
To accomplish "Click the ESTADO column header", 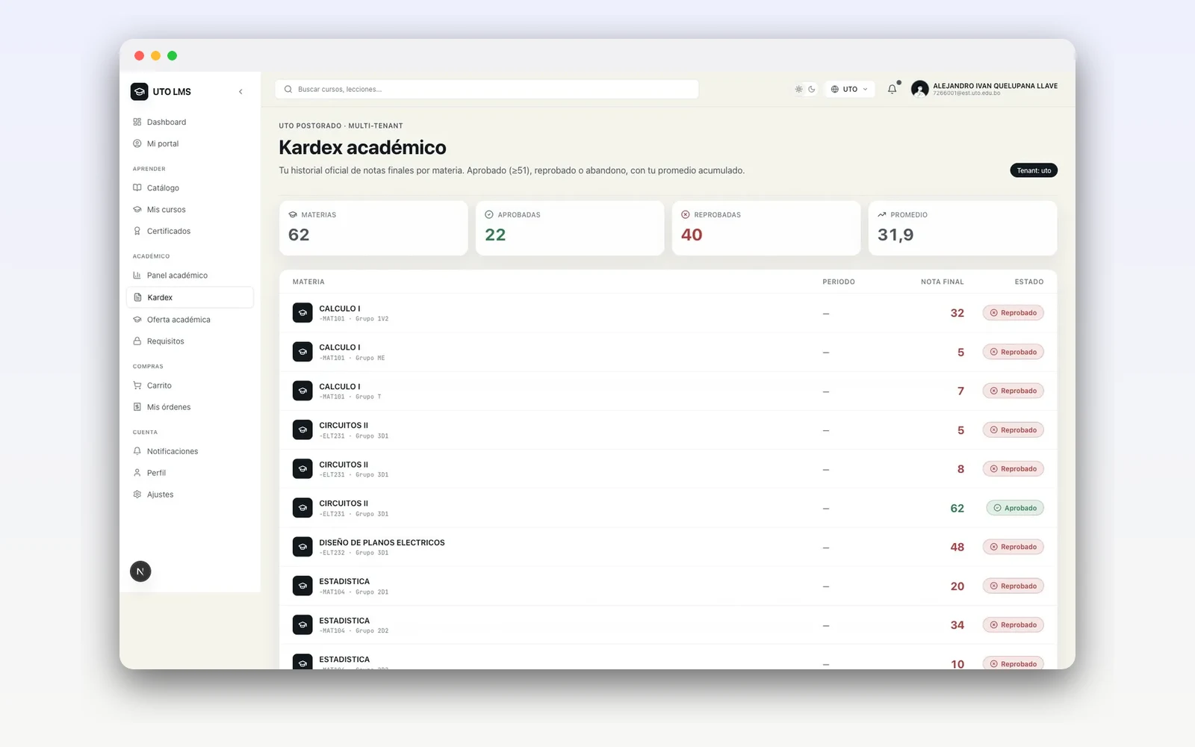I will click(x=1029, y=282).
